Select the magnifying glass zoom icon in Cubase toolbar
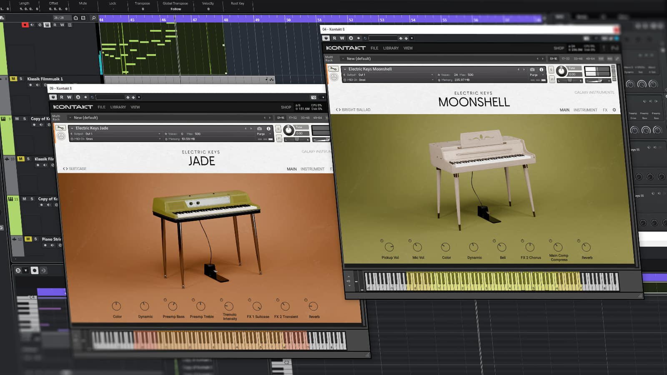The width and height of the screenshot is (667, 375). 94,18
